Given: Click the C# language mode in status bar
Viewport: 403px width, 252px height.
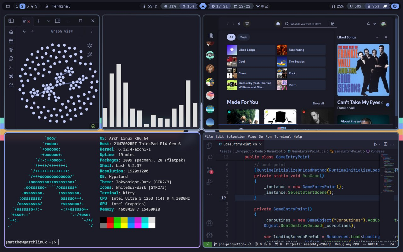Looking at the screenshot, I should pyautogui.click(x=392, y=244).
